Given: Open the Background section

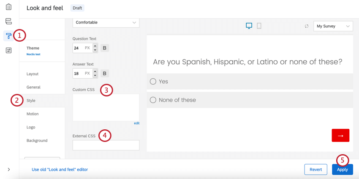Looking at the screenshot, I should (37, 141).
